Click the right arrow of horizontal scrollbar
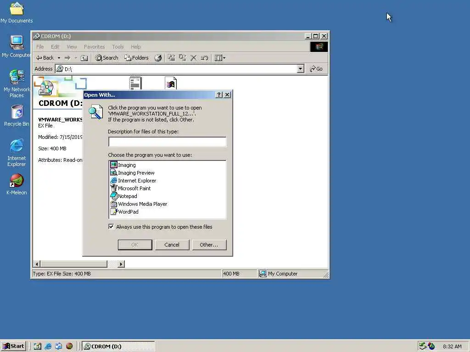 [121, 264]
